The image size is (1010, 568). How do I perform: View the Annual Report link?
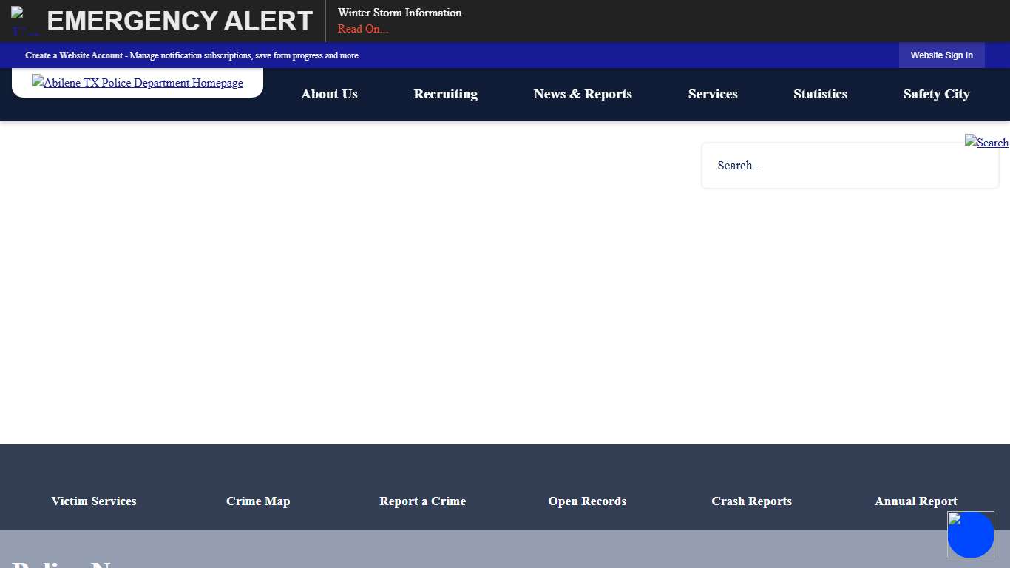915,501
